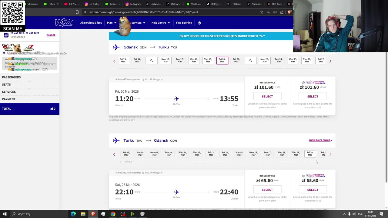
Task: Expand Show Price Chart for the return flight
Action: point(320,140)
